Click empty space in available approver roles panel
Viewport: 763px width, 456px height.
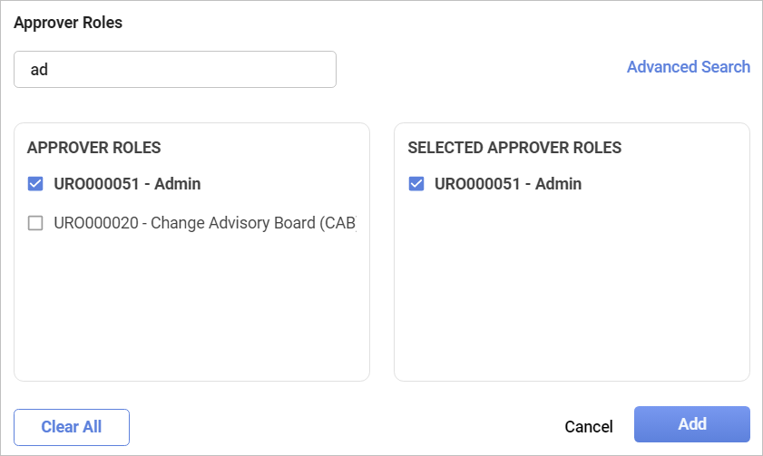[191, 308]
